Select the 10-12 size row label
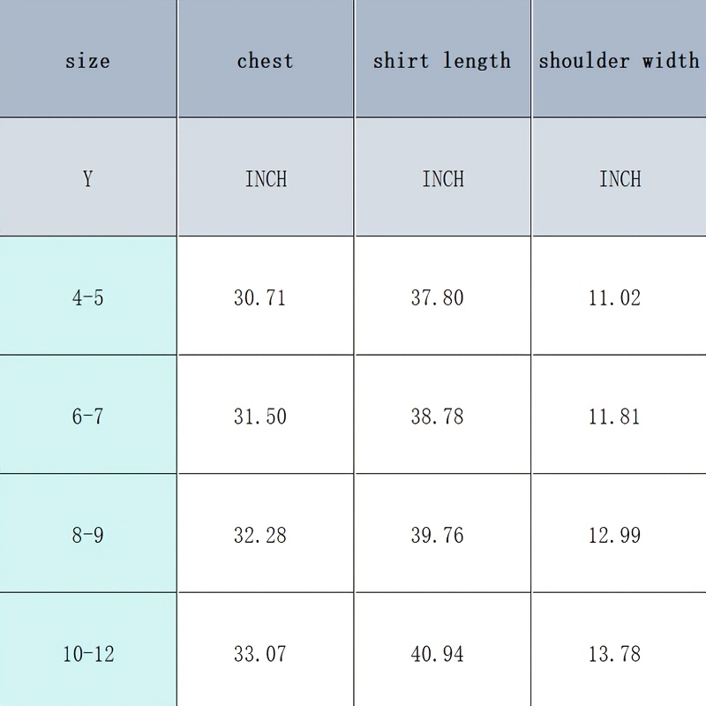Image resolution: width=706 pixels, height=706 pixels. click(87, 650)
